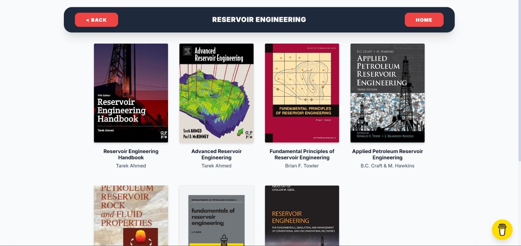
Task: Click Applied Petroleum Reservoir Engineering cover image
Action: coord(387,93)
